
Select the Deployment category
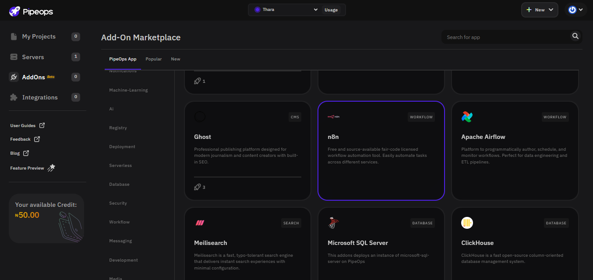click(122, 146)
